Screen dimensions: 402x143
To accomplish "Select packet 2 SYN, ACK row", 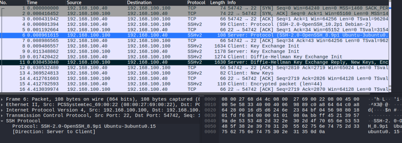I will coord(194,14).
